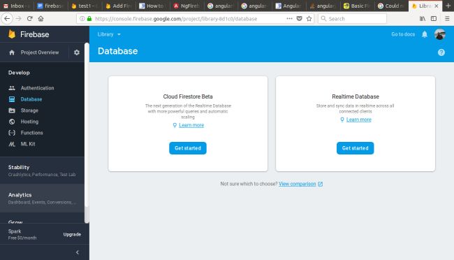This screenshot has width=454, height=260.
Task: Click the Project Overview label
Action: pyautogui.click(x=40, y=52)
